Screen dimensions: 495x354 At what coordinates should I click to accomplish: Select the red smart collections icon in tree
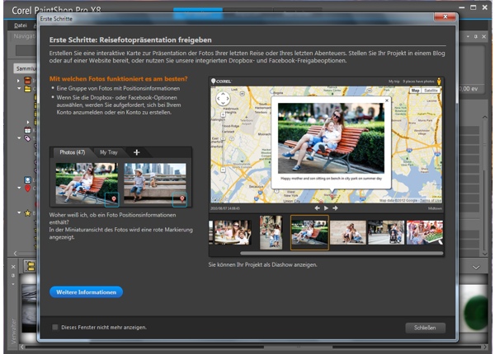tap(28, 81)
